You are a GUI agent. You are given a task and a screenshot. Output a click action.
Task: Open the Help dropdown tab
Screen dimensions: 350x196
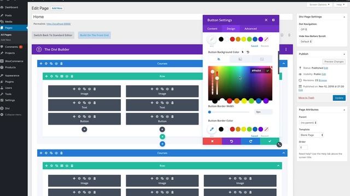tap(340, 4)
